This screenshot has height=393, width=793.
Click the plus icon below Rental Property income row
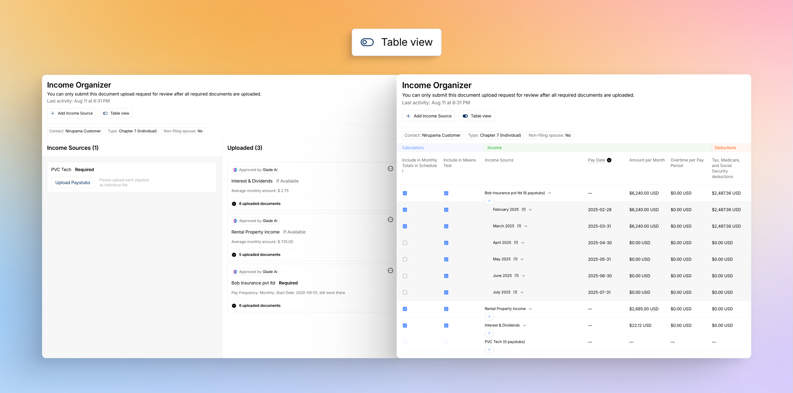click(489, 317)
